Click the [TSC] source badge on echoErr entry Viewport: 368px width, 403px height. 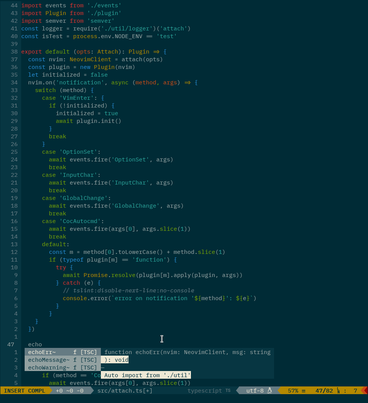[89, 352]
